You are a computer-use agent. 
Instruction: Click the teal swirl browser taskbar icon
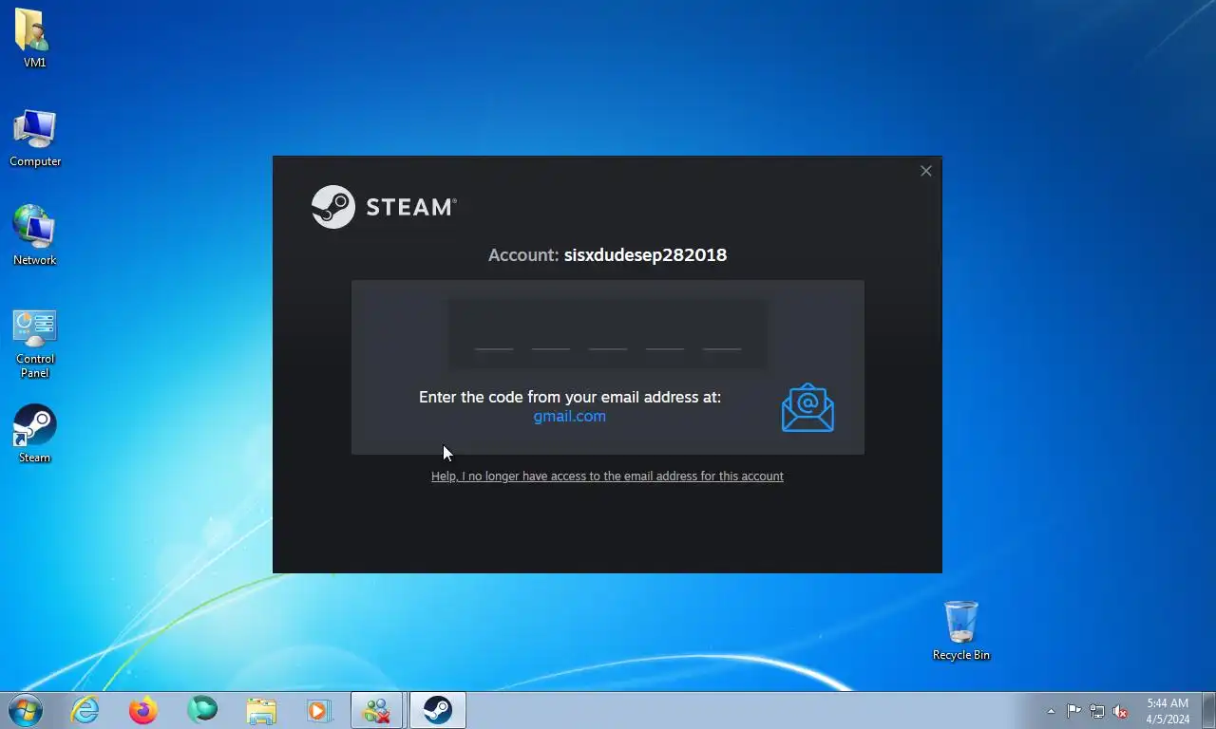(202, 710)
